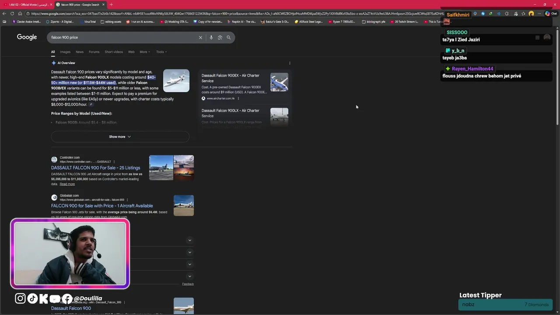This screenshot has height=315, width=560.
Task: Open Ziperto bookmark
Action: (59, 21)
